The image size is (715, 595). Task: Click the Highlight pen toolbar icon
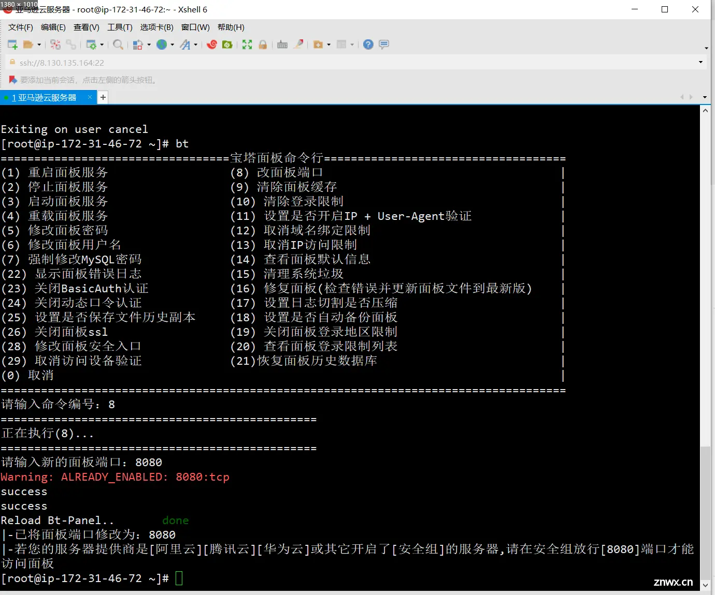click(x=298, y=44)
